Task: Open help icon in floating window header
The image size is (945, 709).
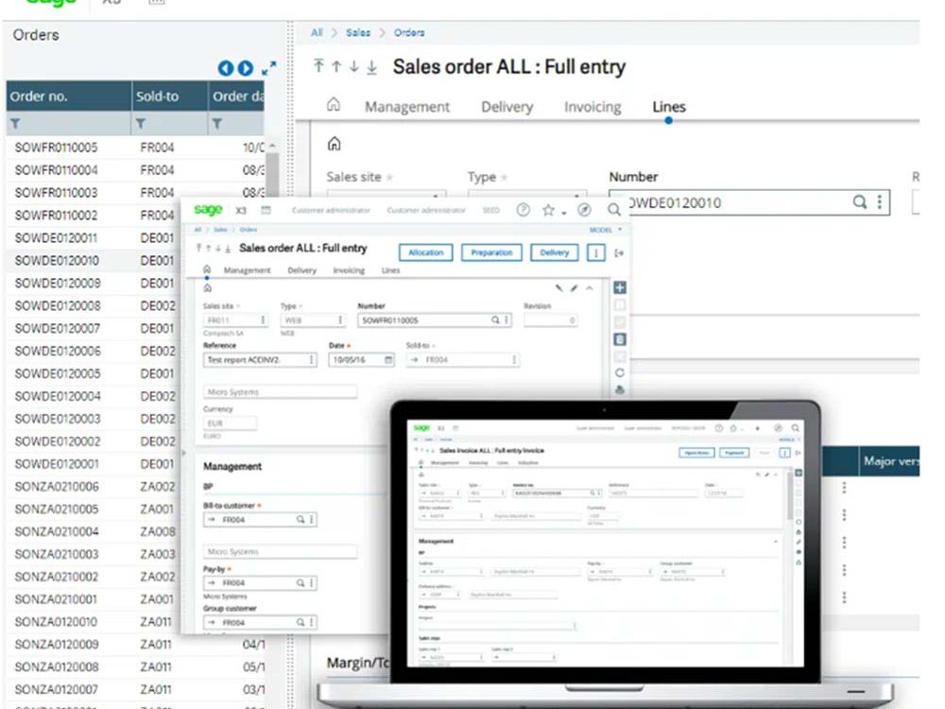Action: click(x=524, y=210)
